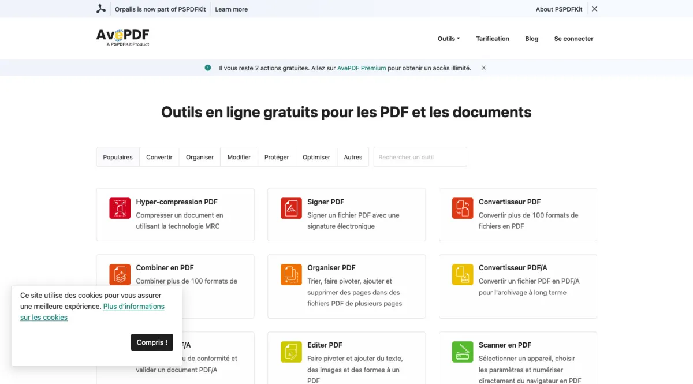Click Se connecter to sign in
The image size is (693, 384).
(574, 39)
